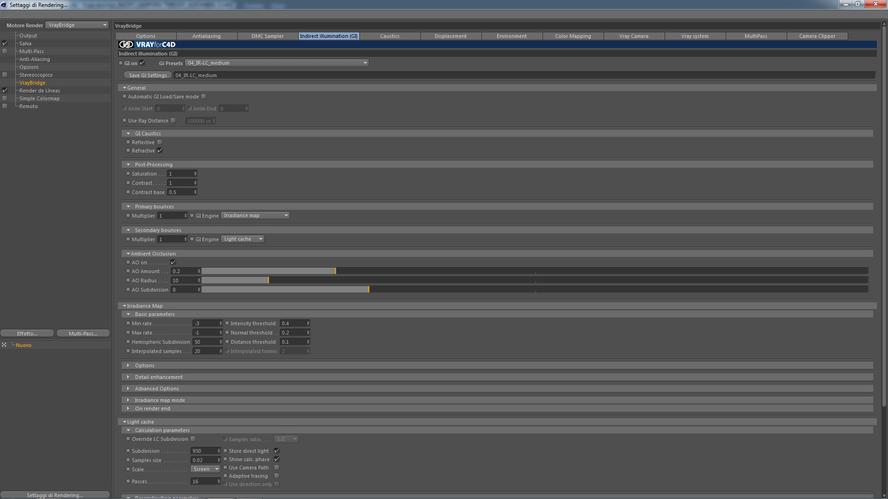
Task: Click the keyframe dot next to GI on
Action: pyautogui.click(x=121, y=63)
